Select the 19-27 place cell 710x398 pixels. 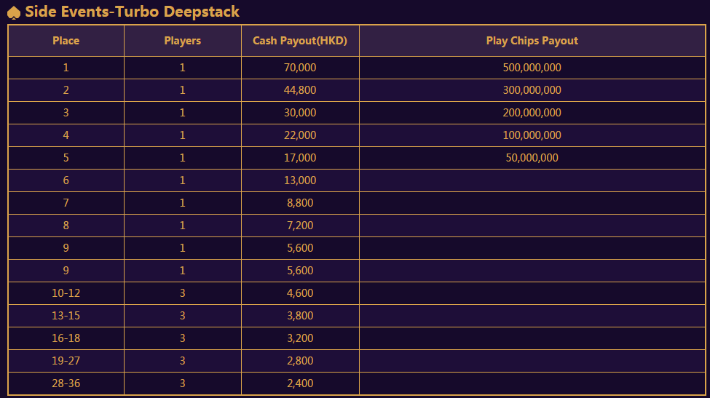click(x=66, y=361)
